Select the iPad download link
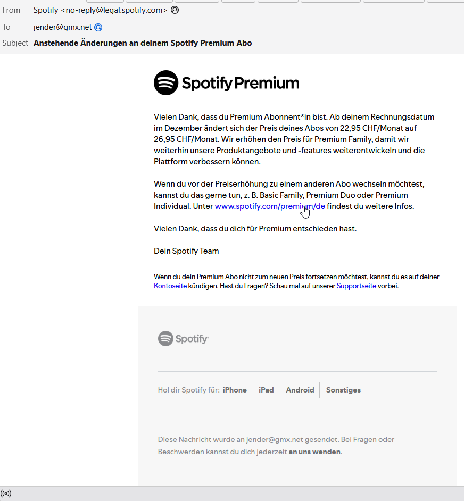 pyautogui.click(x=266, y=390)
